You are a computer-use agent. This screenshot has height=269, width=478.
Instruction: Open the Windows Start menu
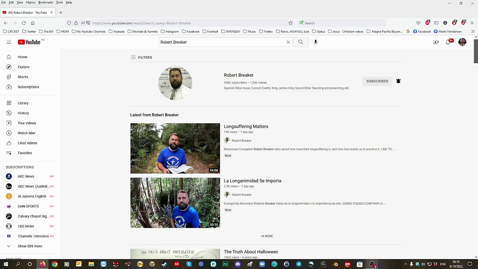(x=6, y=264)
